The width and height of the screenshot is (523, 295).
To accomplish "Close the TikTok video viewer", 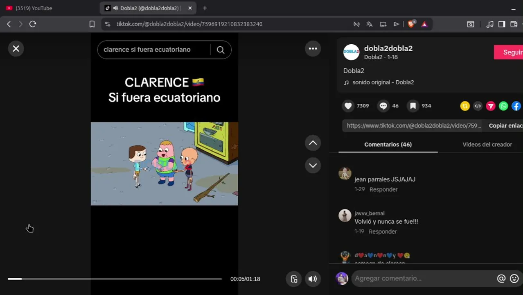I will (x=16, y=49).
